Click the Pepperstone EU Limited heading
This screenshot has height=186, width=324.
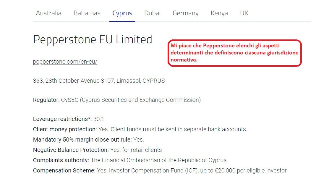point(93,39)
